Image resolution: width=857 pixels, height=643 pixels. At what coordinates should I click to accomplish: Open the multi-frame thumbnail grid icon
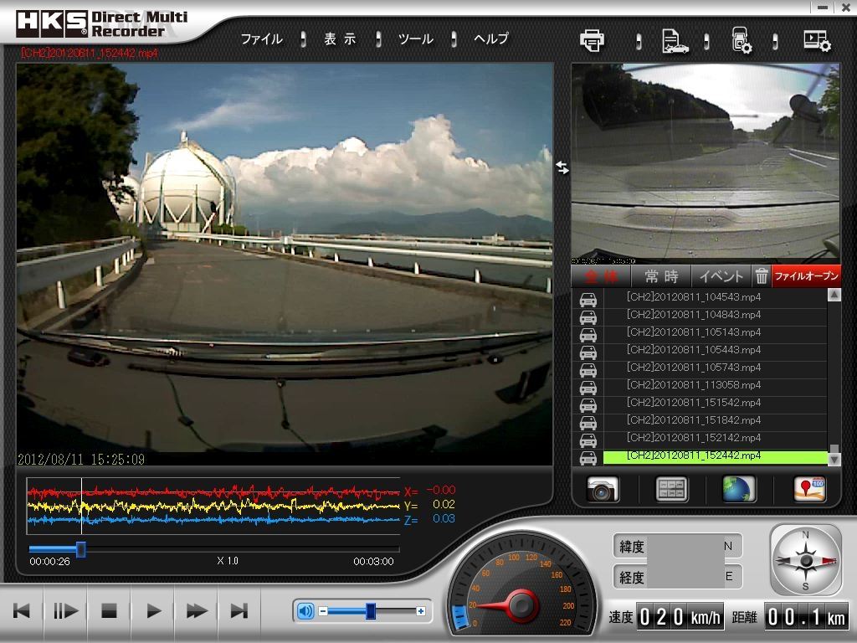[671, 489]
